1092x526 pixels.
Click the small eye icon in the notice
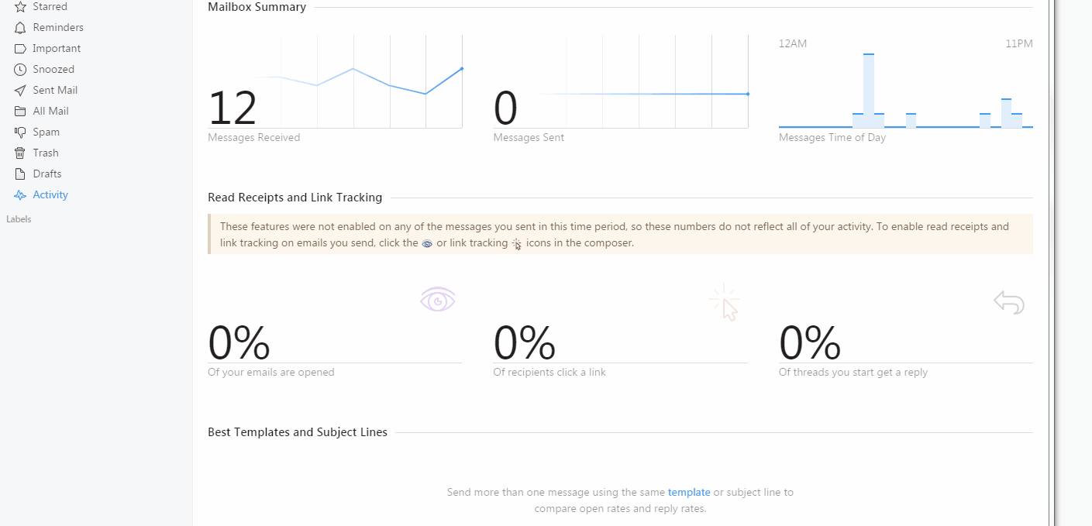coord(427,244)
